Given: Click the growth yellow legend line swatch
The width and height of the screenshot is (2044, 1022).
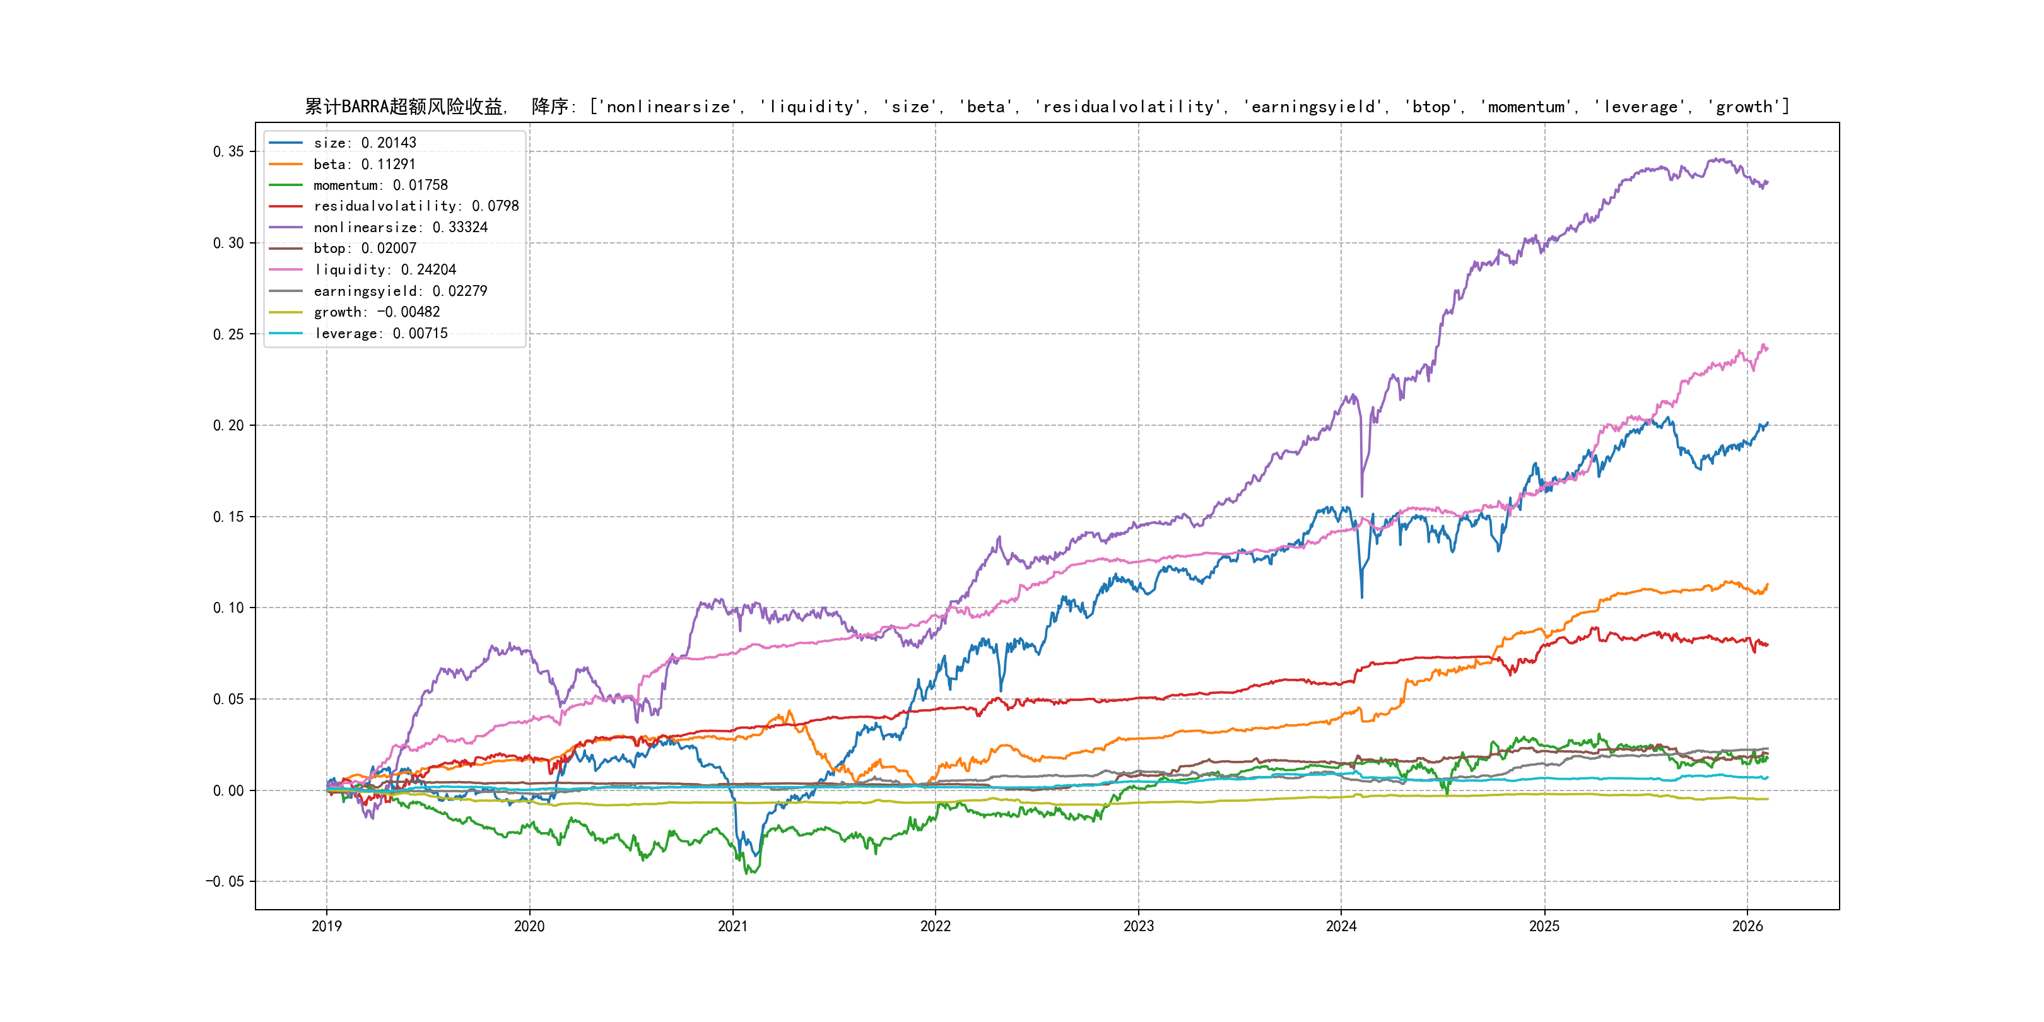Looking at the screenshot, I should coord(286,312).
